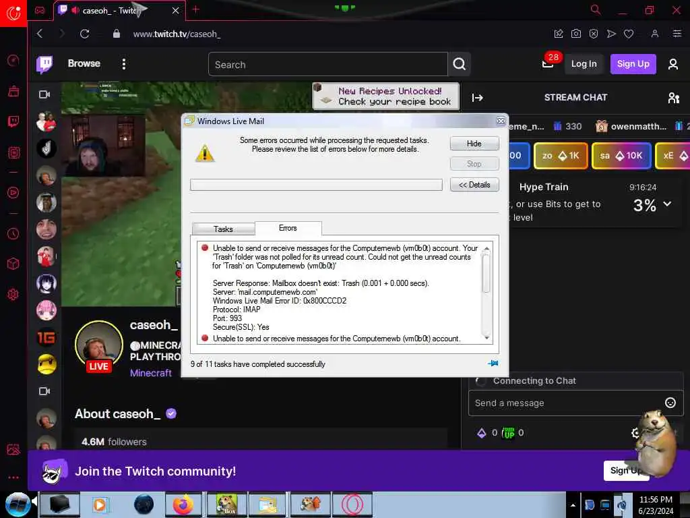
Task: Open GX Corner gamepad icon
Action: click(x=40, y=11)
